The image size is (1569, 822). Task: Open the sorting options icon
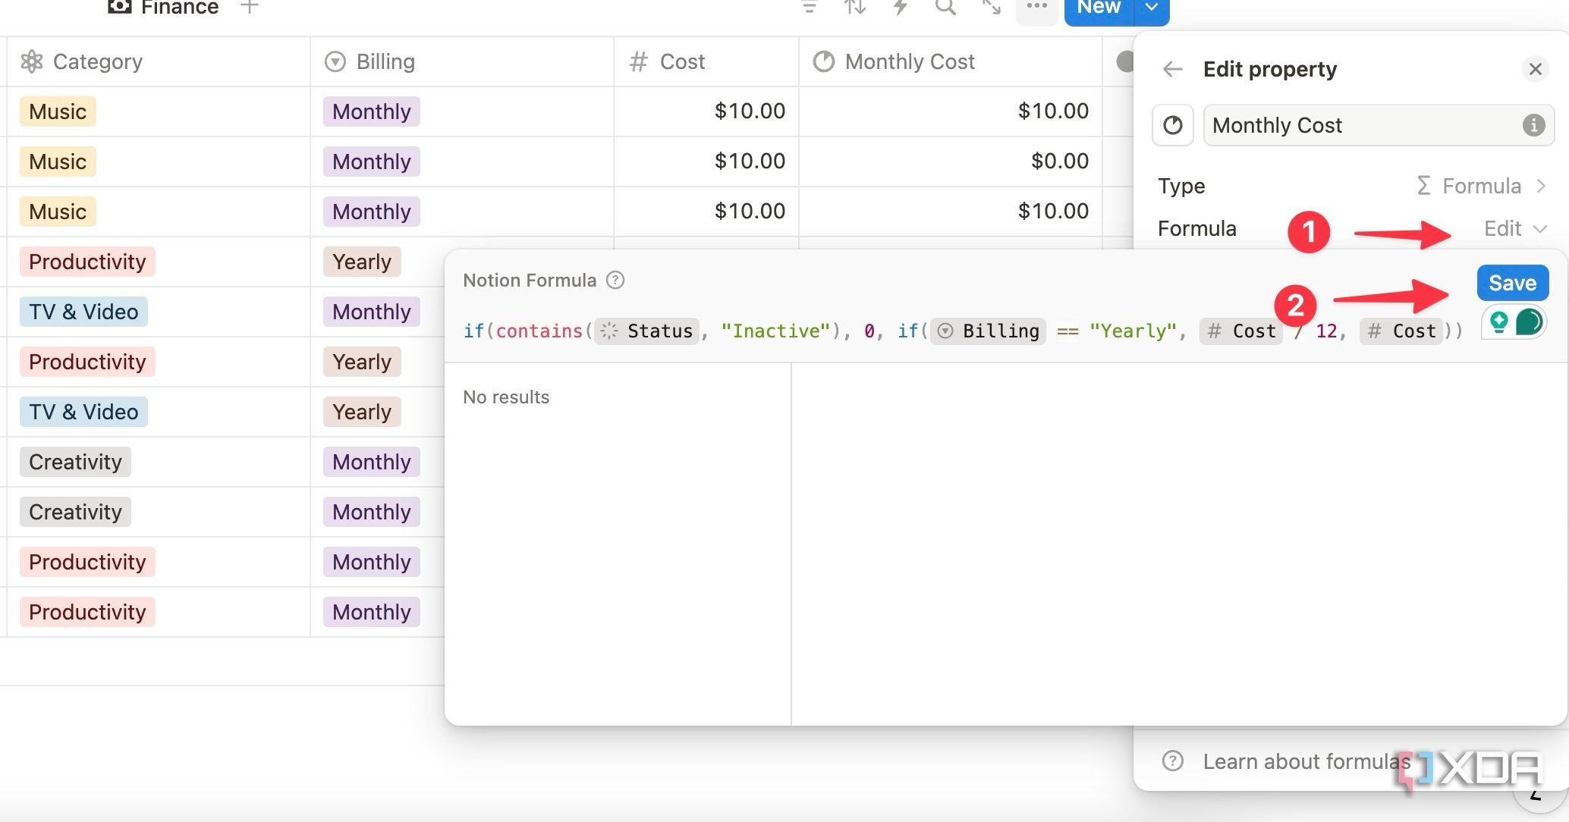pyautogui.click(x=855, y=8)
